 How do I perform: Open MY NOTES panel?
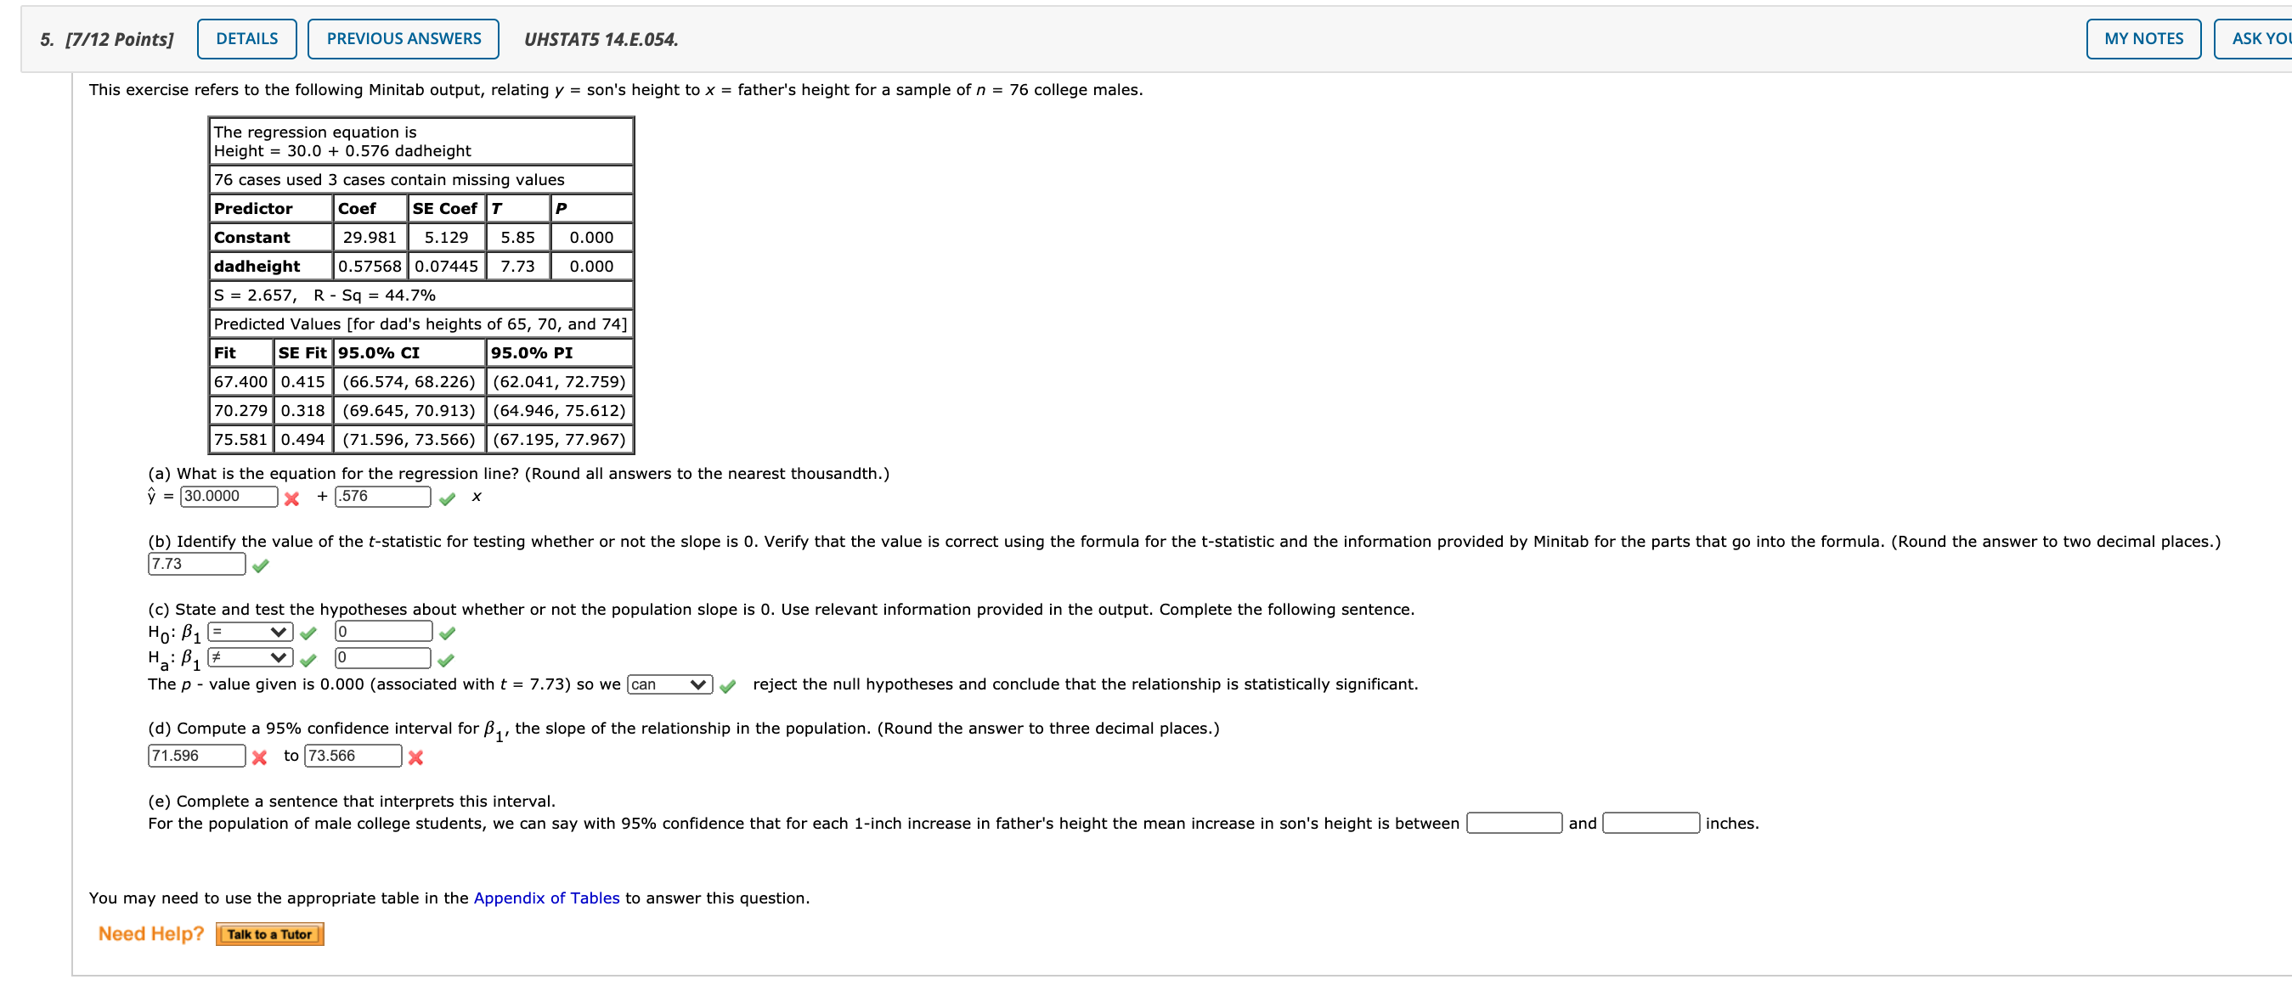[x=2143, y=38]
